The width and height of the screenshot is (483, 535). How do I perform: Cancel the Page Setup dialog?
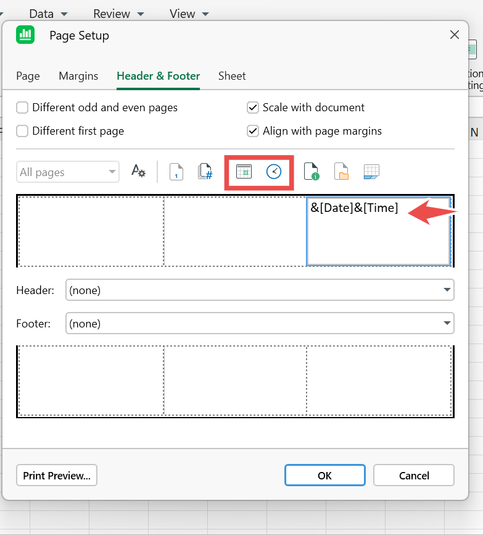click(414, 475)
